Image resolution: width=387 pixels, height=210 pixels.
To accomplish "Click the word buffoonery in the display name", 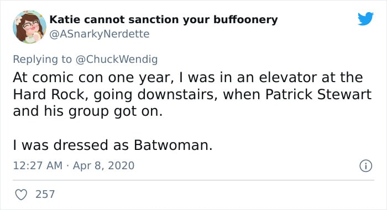I will [245, 20].
